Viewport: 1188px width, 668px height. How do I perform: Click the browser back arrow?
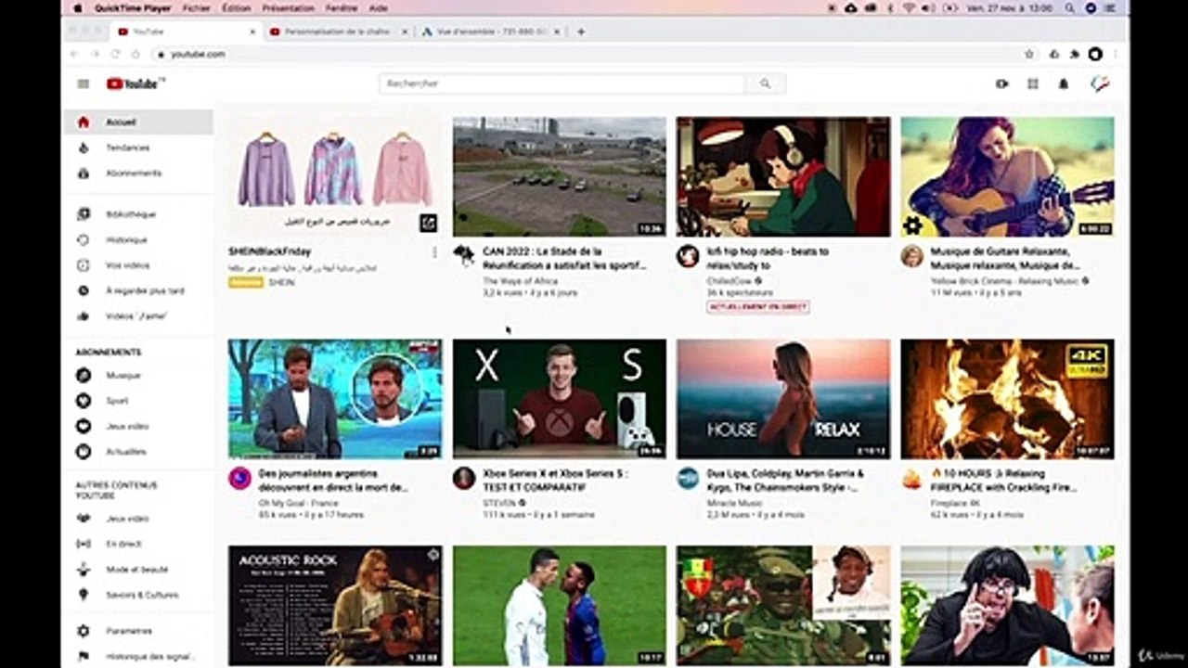click(74, 54)
